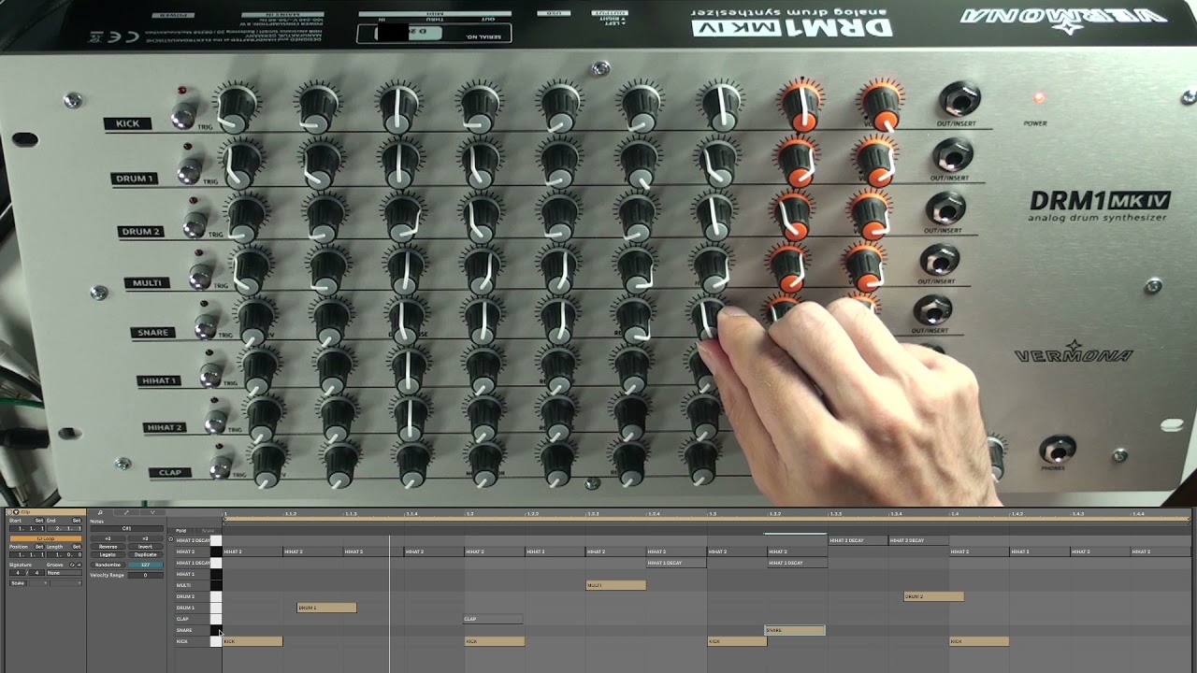Select the MULTI note in piano roll
This screenshot has height=673, width=1197.
click(615, 585)
